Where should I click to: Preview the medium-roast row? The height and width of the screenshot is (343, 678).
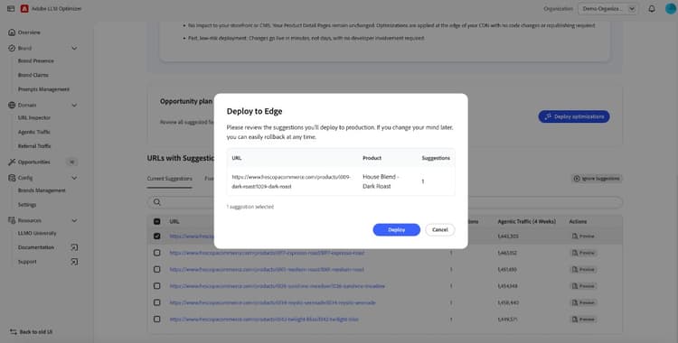click(x=583, y=269)
